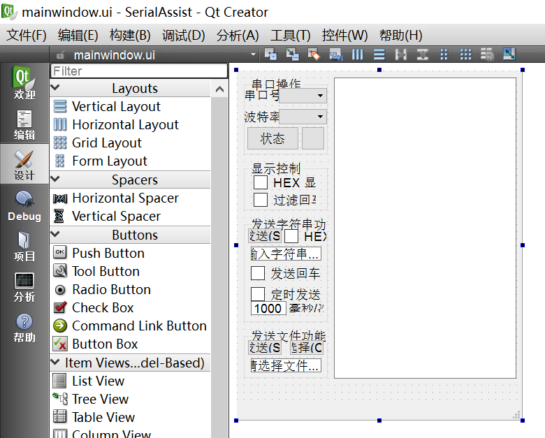Open the 帮助 (Help) mode
Screen dimensions: 545x438
pos(24,327)
